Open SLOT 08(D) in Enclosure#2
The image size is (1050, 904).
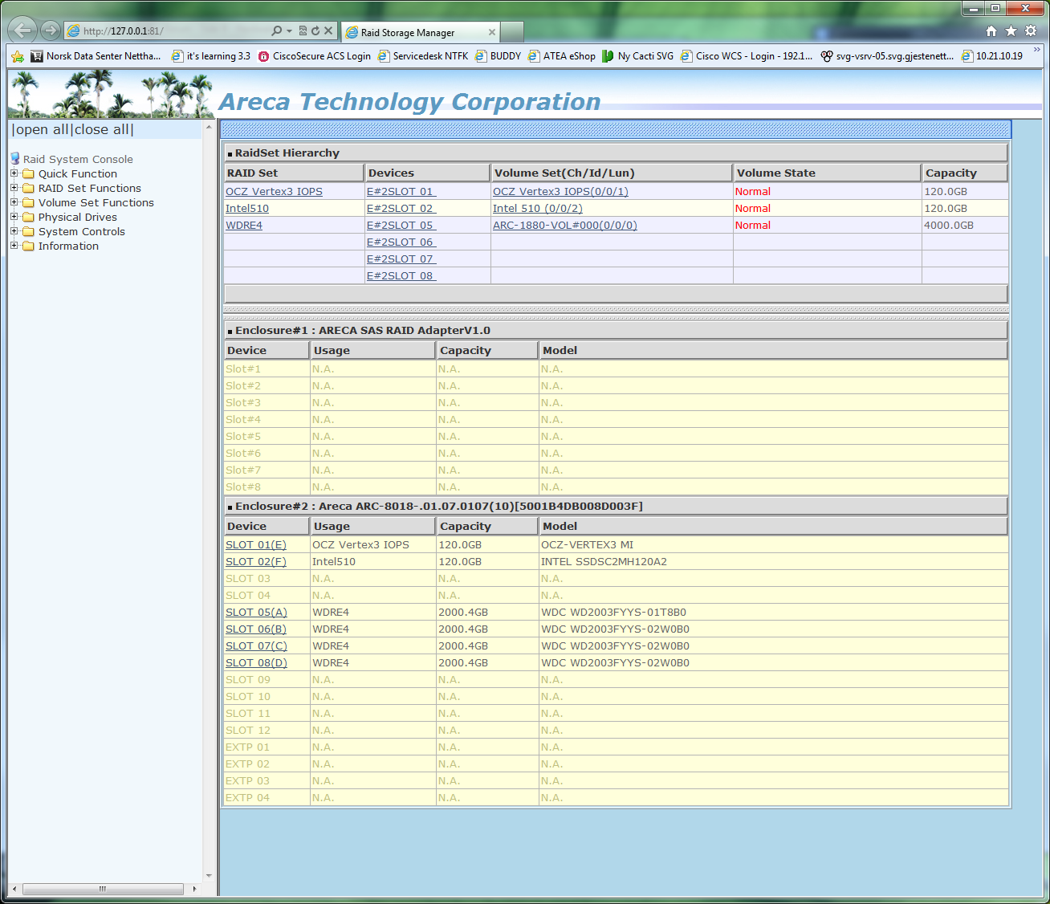click(x=256, y=662)
